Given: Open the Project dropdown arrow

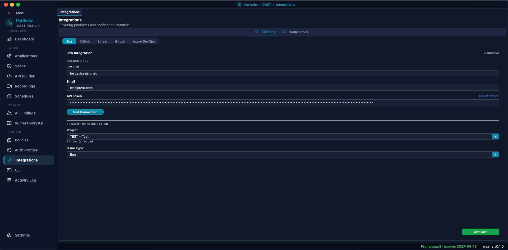Looking at the screenshot, I should 496,136.
